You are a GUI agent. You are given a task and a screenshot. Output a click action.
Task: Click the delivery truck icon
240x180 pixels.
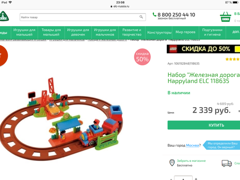click(x=227, y=163)
